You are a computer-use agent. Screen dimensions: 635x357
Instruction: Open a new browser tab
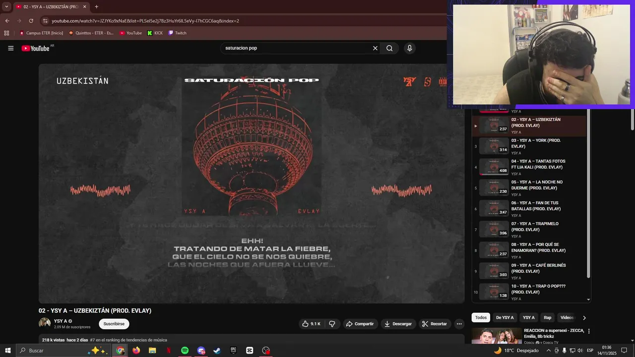(x=96, y=7)
